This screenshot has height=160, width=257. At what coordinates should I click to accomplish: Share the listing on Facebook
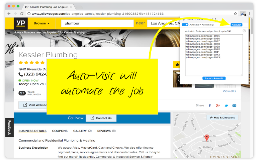tap(210, 105)
